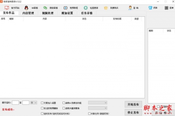
Task: Click the QQ客服 penguin icon
Action: (26, 8)
